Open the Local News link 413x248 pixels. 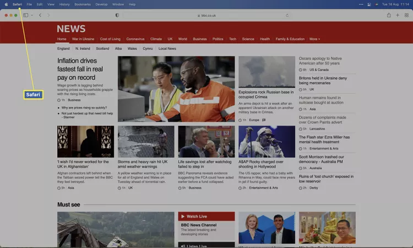(167, 48)
